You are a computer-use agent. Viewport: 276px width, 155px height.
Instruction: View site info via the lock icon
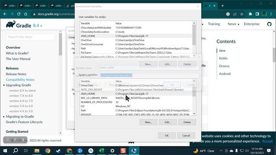coord(34,14)
